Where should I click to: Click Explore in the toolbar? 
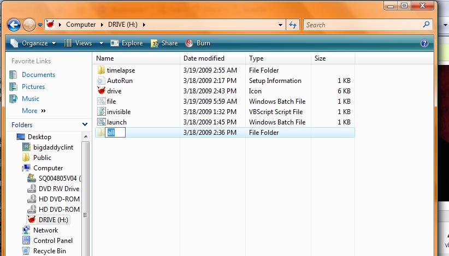[x=127, y=43]
